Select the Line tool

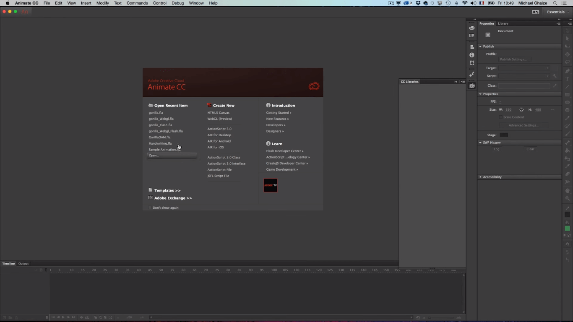coord(568,87)
